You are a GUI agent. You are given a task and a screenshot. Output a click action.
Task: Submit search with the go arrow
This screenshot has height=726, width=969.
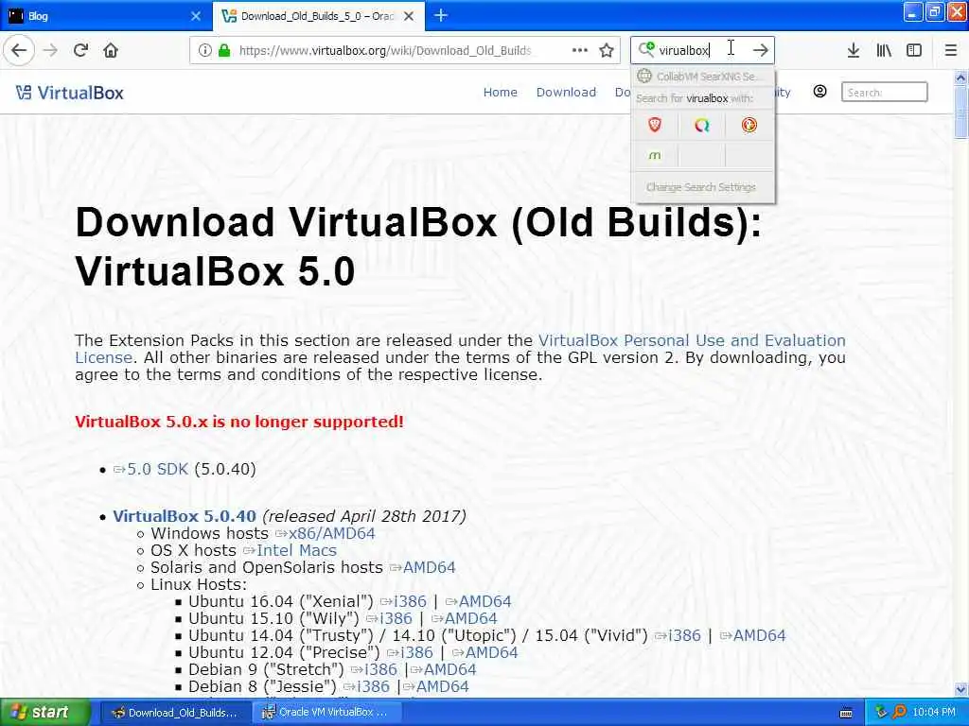click(760, 50)
